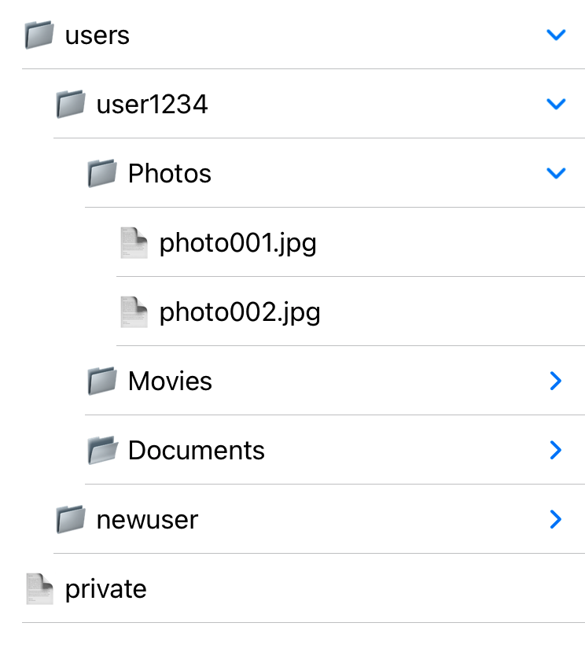The width and height of the screenshot is (585, 656).
Task: Click the photo002.jpg file icon
Action: click(x=134, y=312)
